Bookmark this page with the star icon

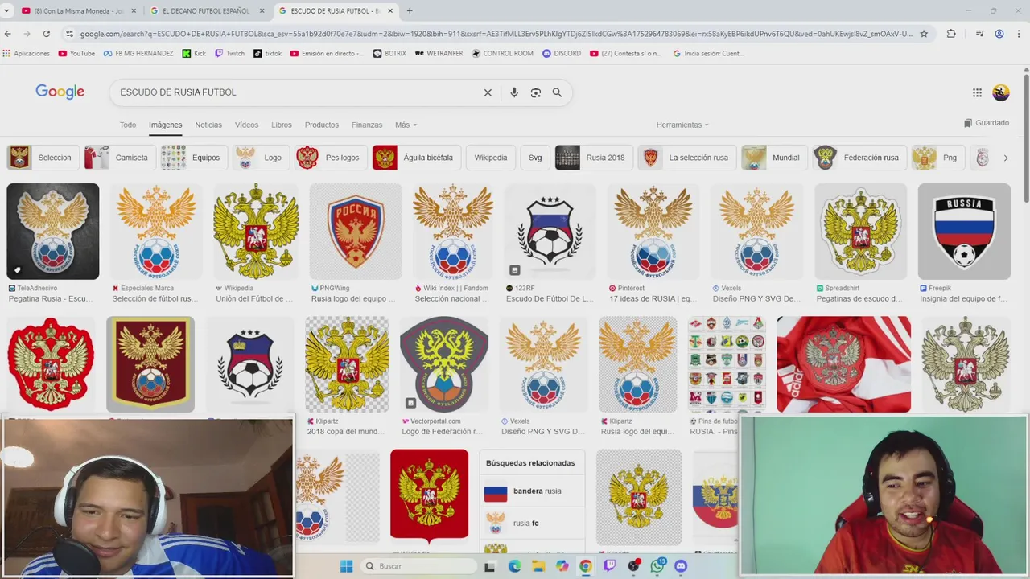[x=924, y=34]
